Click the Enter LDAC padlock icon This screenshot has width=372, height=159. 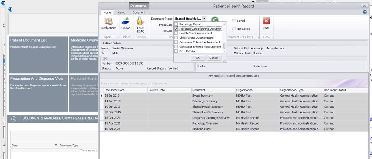tap(140, 21)
